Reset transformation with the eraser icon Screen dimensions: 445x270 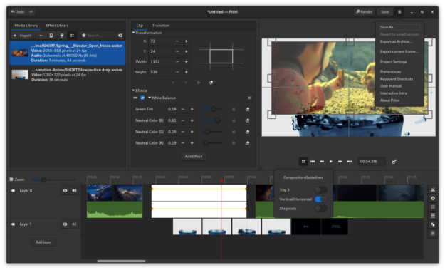[x=211, y=83]
